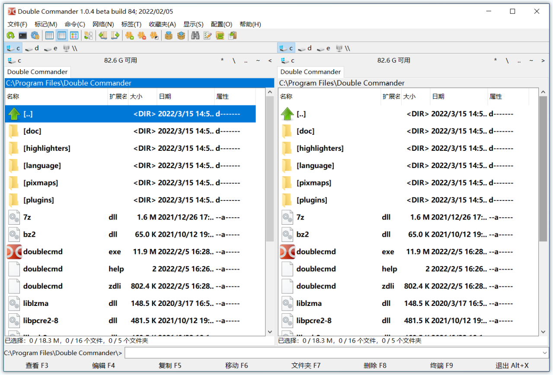Toggle the thumbnails view mode

[74, 35]
